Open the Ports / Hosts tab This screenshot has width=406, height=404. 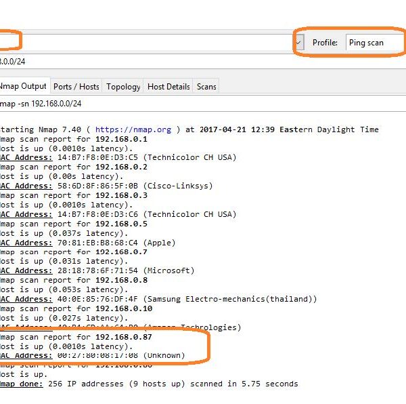pos(76,86)
